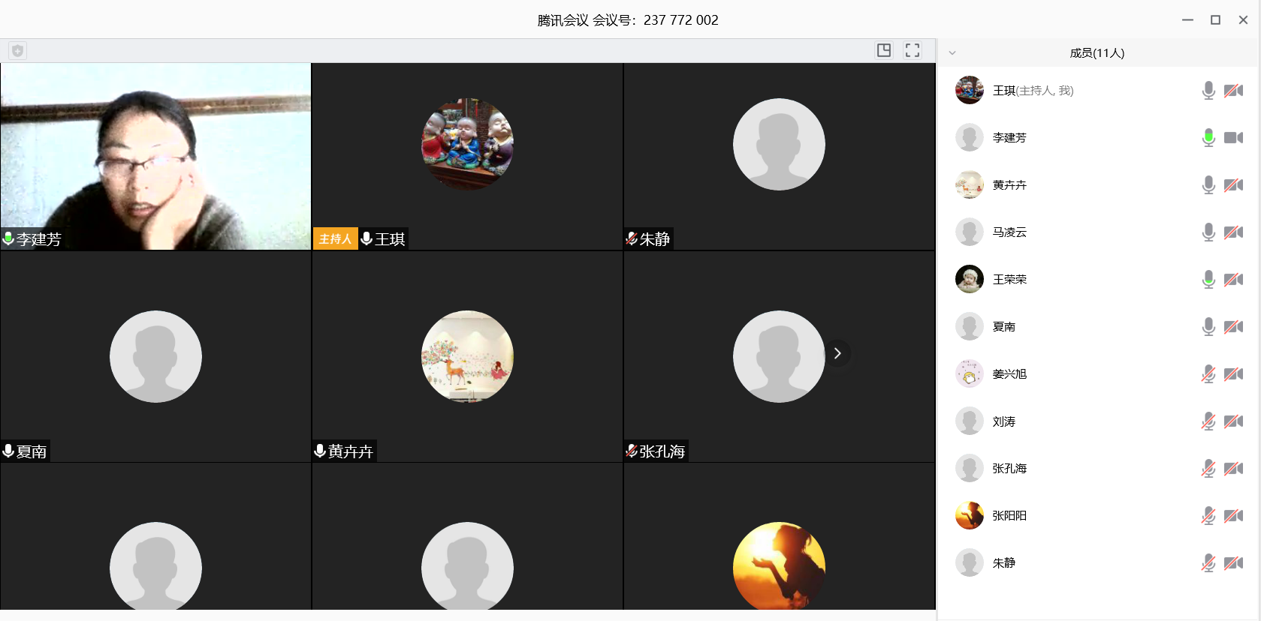Open the video layout switcher icon

click(884, 50)
